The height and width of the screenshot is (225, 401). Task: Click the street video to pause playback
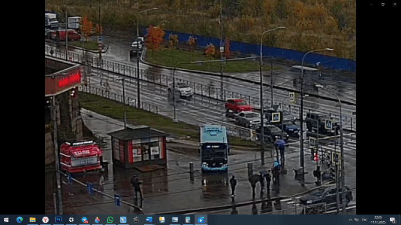[x=200, y=107]
